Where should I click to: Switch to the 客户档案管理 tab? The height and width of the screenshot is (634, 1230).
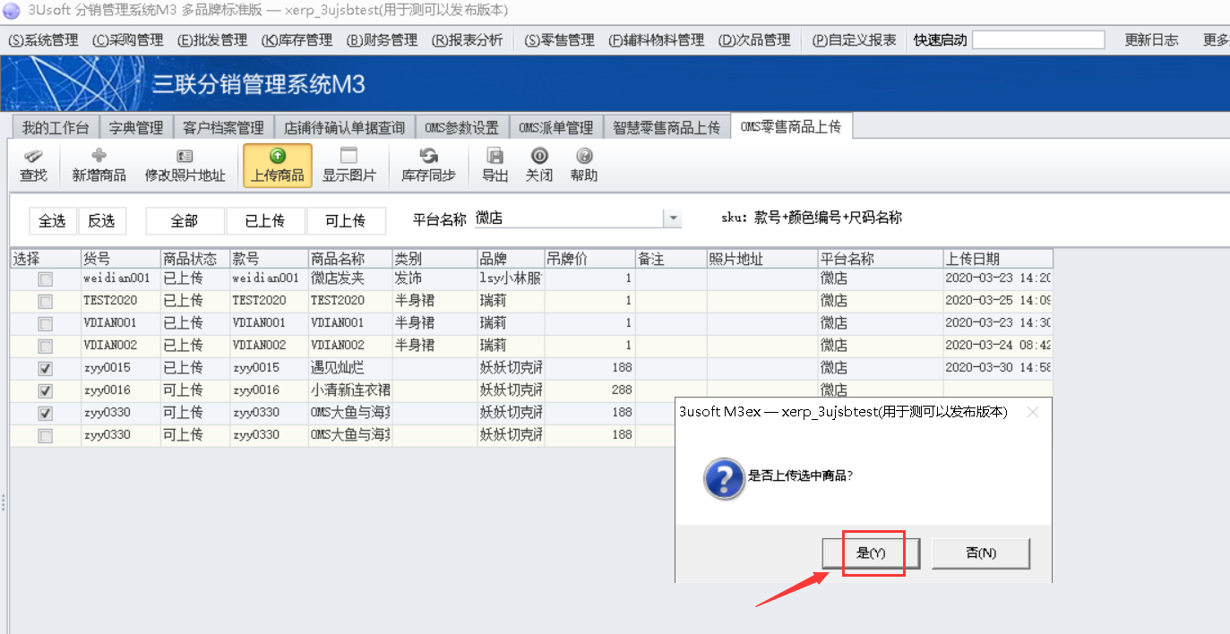pos(223,128)
